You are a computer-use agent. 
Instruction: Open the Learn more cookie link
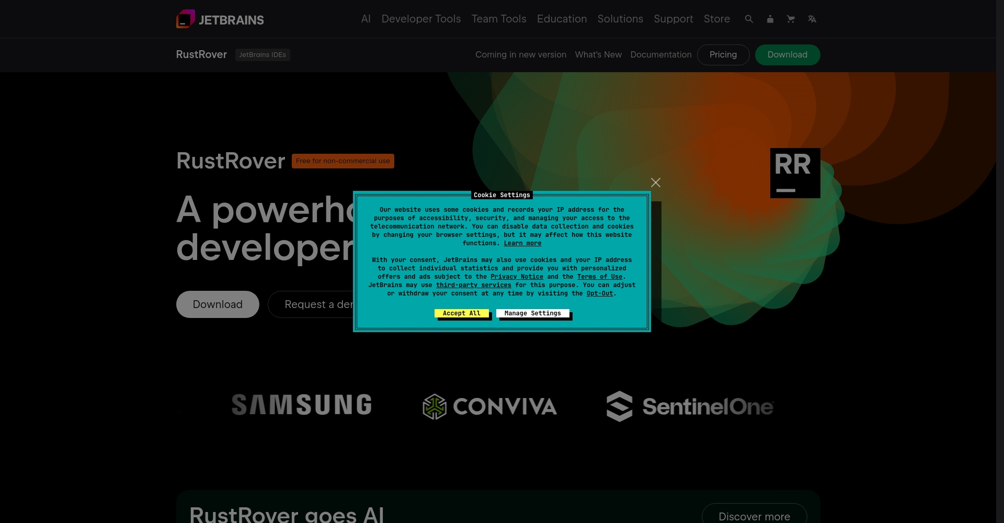pos(522,243)
